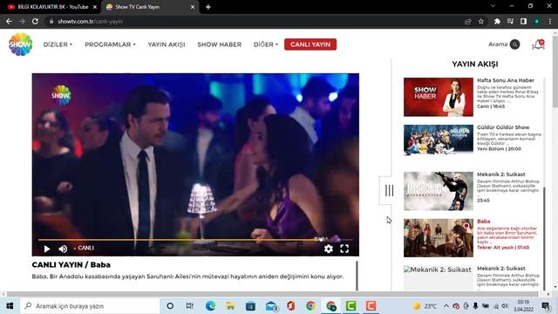Click the Show TV logo in the header
Screen dimensions: 558x314
pyautogui.click(x=21, y=44)
